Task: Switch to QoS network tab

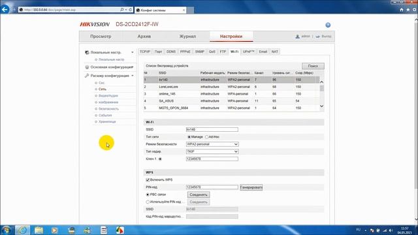Action: (212, 52)
